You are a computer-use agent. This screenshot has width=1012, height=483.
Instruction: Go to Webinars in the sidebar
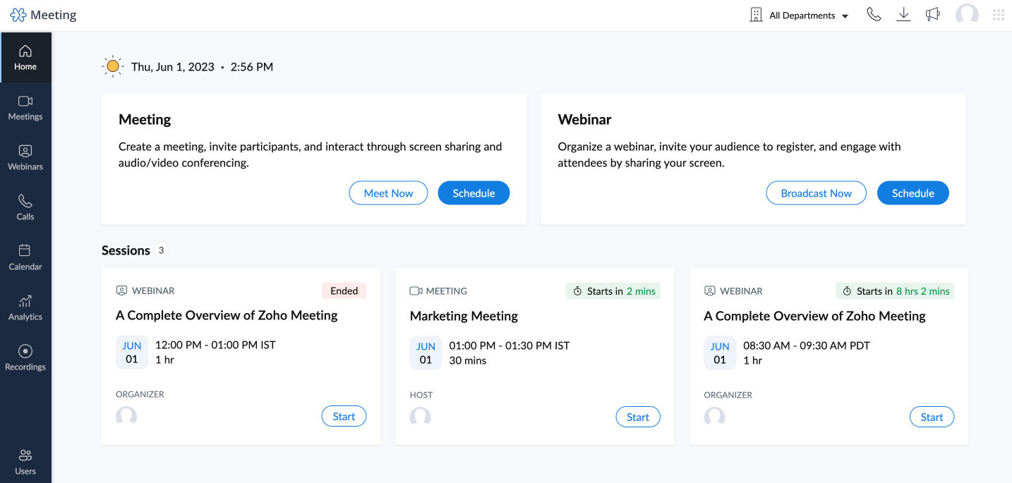coord(25,158)
